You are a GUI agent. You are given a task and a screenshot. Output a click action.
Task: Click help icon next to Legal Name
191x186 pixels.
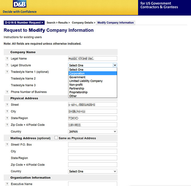(7, 59)
